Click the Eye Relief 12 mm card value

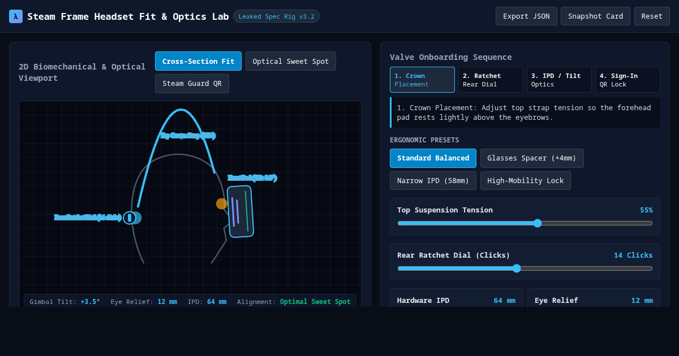coord(642,300)
